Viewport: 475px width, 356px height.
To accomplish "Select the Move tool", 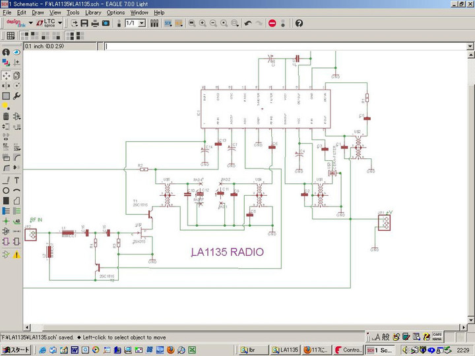I will tap(6, 76).
